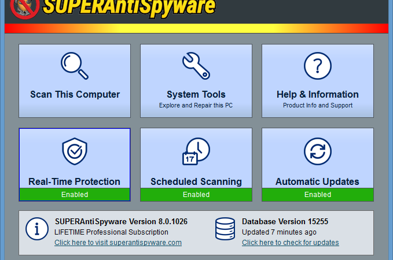Image resolution: width=393 pixels, height=260 pixels.
Task: Select the Scheduled Scanning title text
Action: click(196, 181)
